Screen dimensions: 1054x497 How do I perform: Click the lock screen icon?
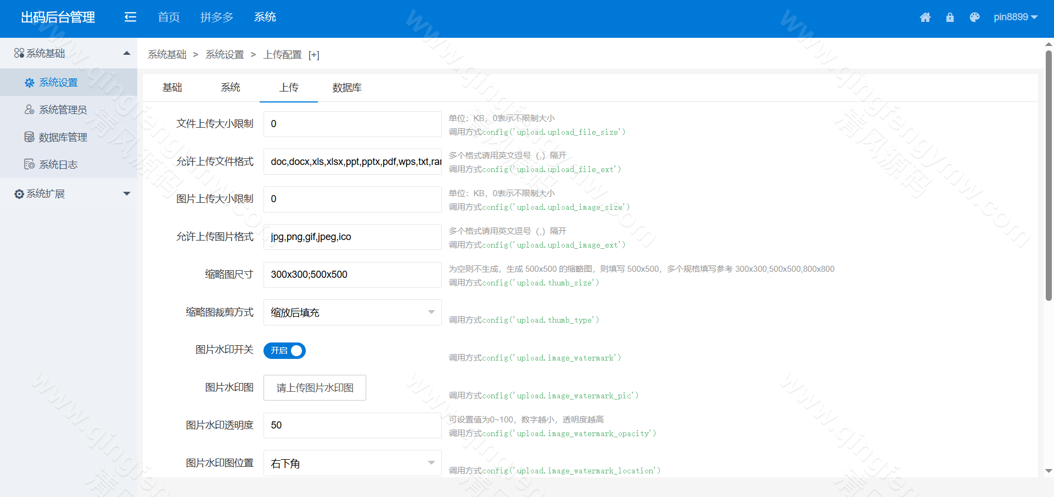(x=950, y=18)
